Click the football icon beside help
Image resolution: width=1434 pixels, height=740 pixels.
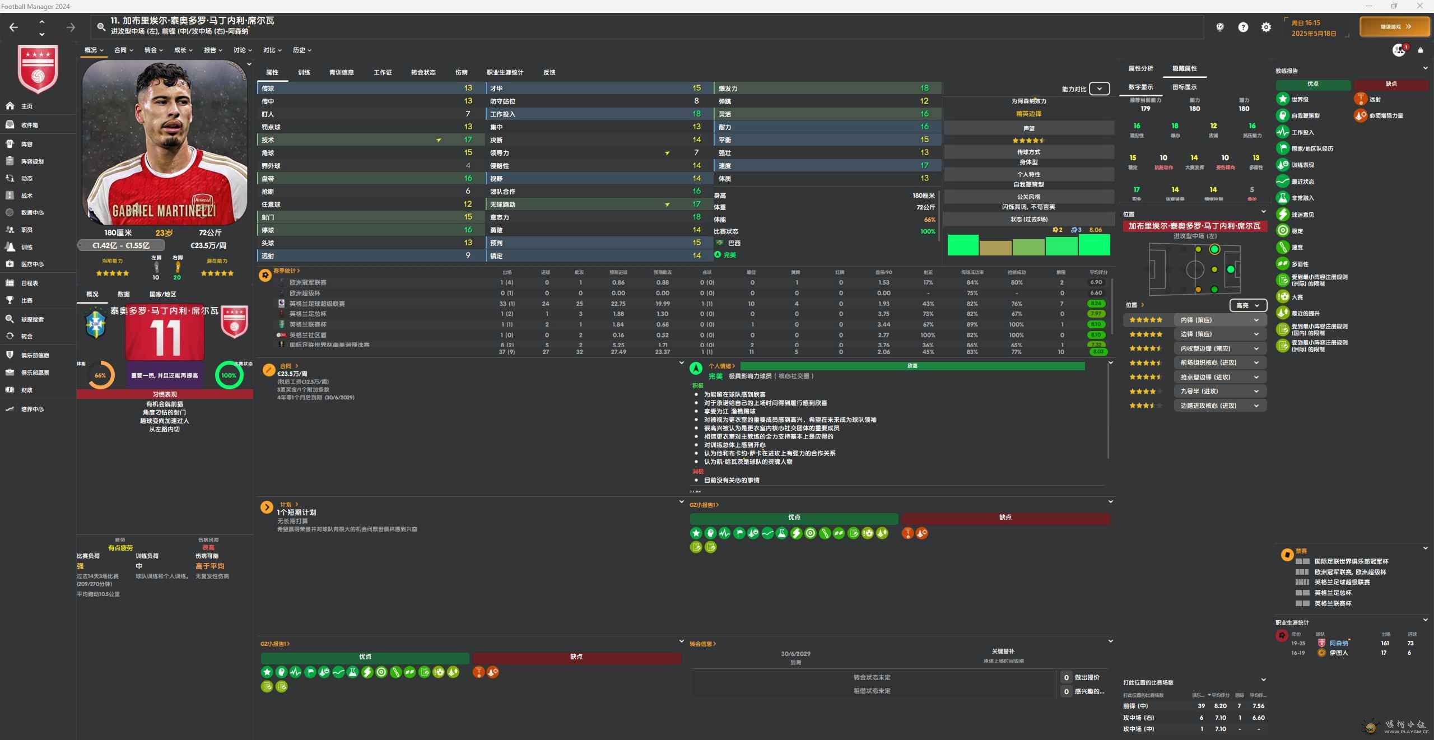click(1220, 27)
